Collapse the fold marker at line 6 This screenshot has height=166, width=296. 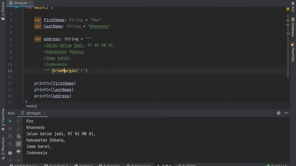pos(24,39)
